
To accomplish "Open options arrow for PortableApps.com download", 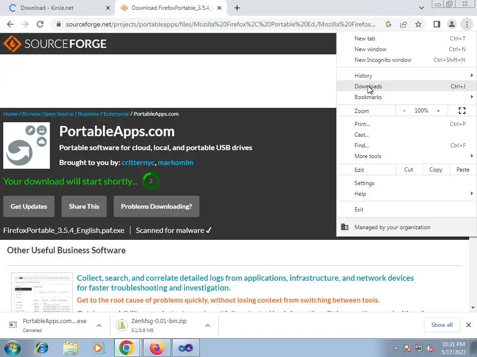I will (x=99, y=325).
